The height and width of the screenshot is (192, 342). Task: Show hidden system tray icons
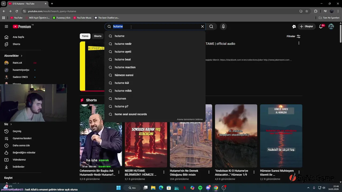308,188
